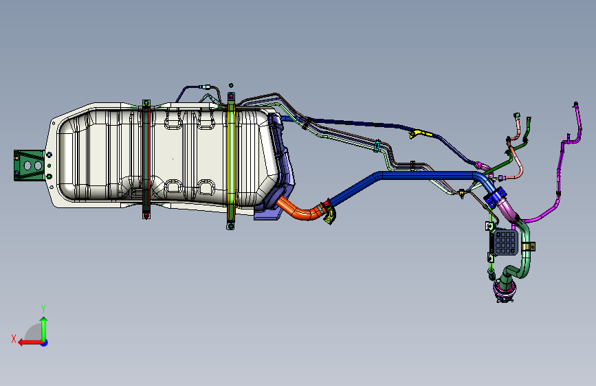Image resolution: width=596 pixels, height=386 pixels.
Task: Select the green Y axis arrow on triad
Action: (44, 328)
